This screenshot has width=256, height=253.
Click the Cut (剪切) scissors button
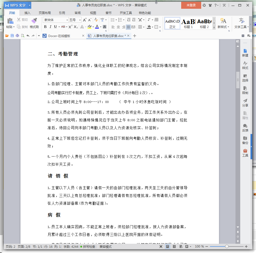click(22, 20)
